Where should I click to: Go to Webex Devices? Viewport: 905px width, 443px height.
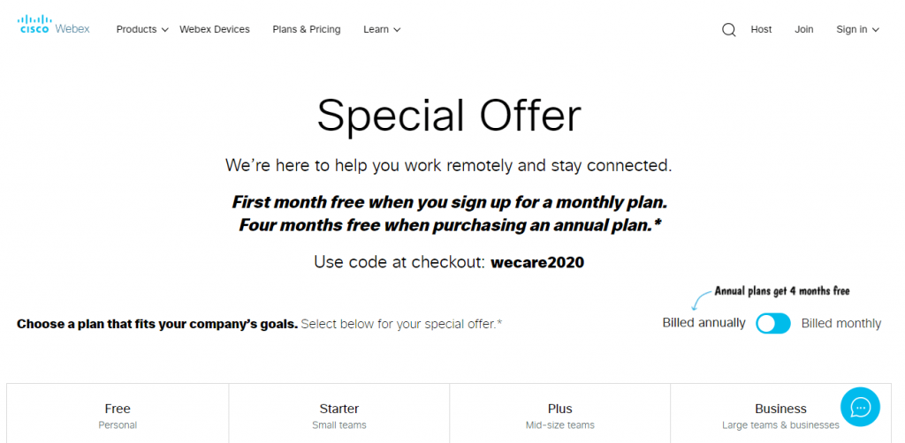(215, 29)
